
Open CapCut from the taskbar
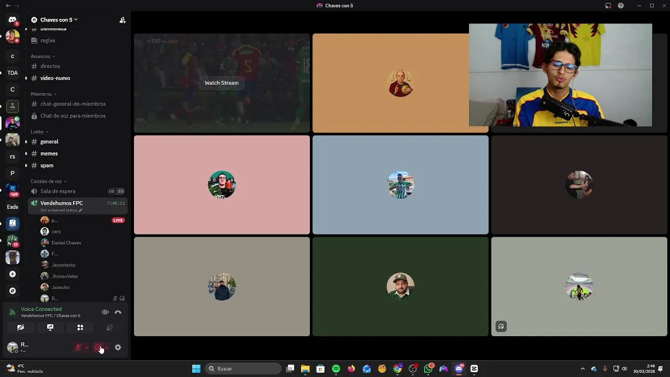tap(474, 369)
